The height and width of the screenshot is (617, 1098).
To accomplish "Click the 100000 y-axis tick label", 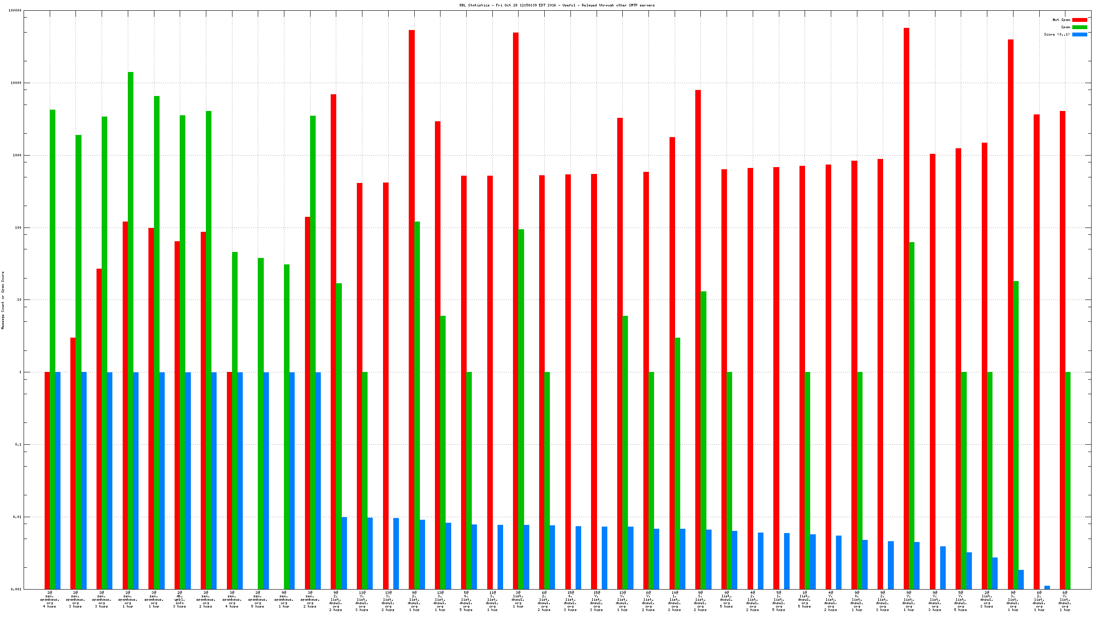I will (x=15, y=11).
